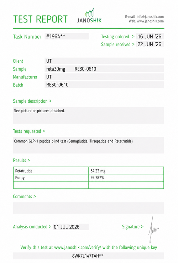
Task: Click the Batch field RE30-0610
Action: (x=104, y=84)
